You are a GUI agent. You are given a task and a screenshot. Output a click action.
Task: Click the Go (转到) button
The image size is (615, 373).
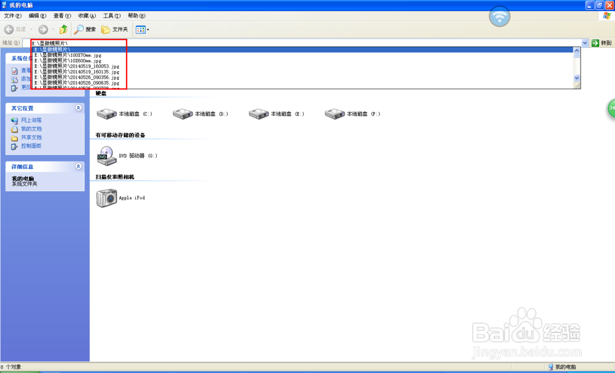point(601,42)
